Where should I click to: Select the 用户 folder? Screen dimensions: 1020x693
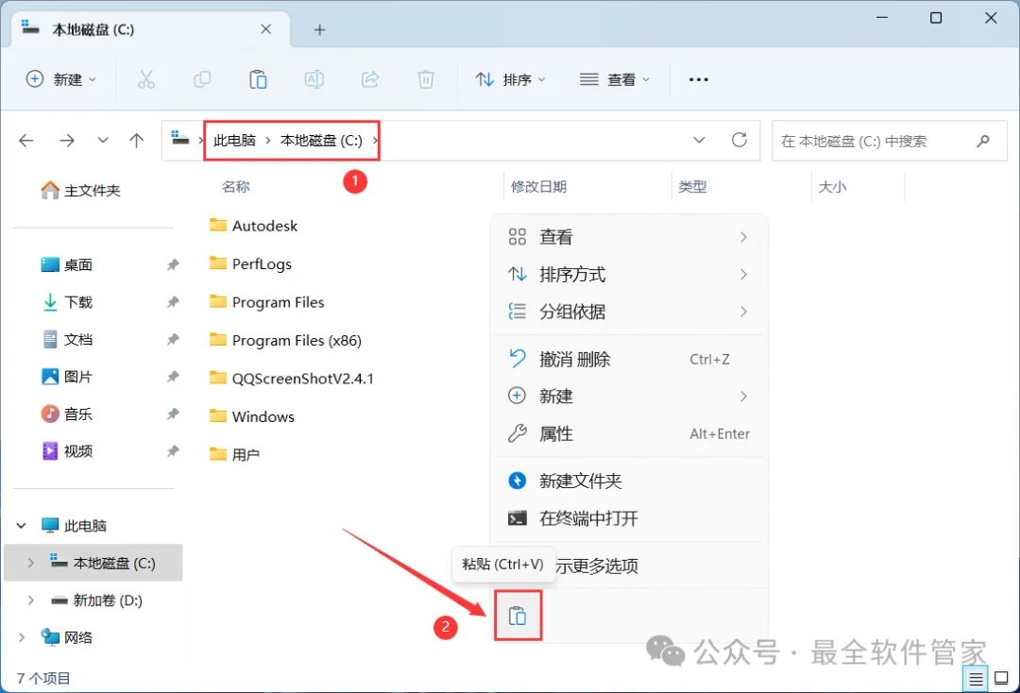click(x=235, y=454)
